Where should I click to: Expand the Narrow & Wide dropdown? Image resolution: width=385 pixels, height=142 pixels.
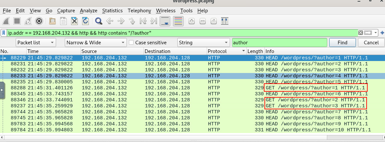[95, 43]
